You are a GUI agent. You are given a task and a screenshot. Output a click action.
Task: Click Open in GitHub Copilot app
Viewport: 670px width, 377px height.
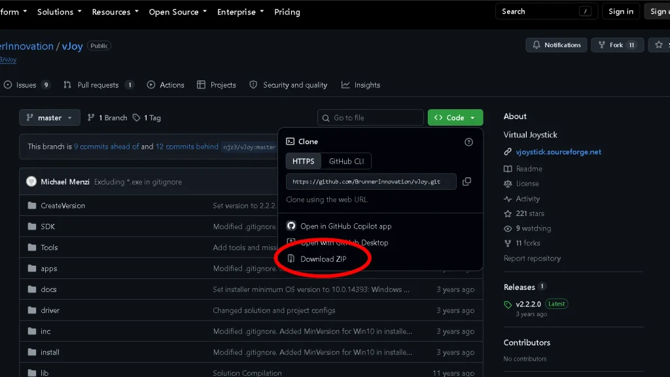345,226
